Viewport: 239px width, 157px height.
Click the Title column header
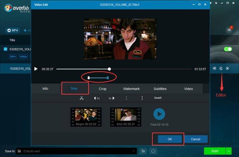[12, 40]
